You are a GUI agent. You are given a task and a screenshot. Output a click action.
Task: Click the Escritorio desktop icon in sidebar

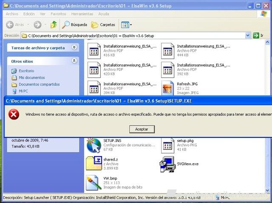point(14,71)
